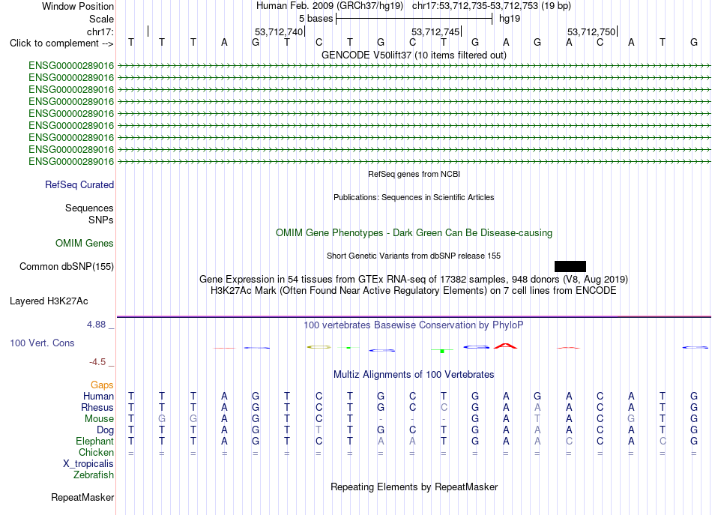This screenshot has height=515, width=712.
Task: Open 'Multiz Alignments of 100 Vertebrates' title
Action: [x=414, y=375]
